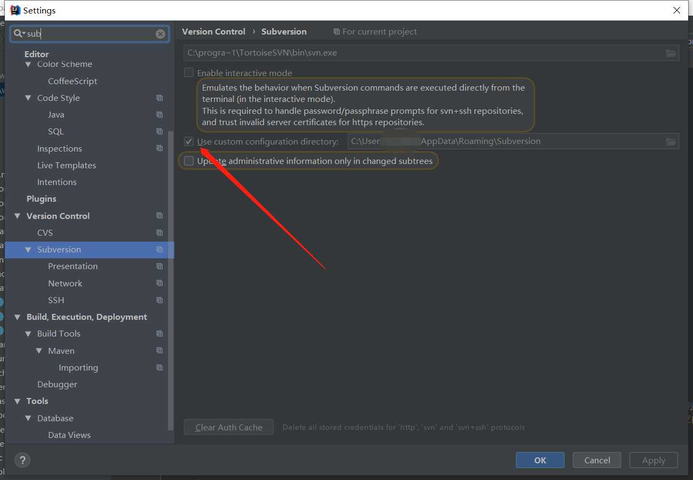Click the Cancel button
Screen dimensions: 693x480
point(597,460)
